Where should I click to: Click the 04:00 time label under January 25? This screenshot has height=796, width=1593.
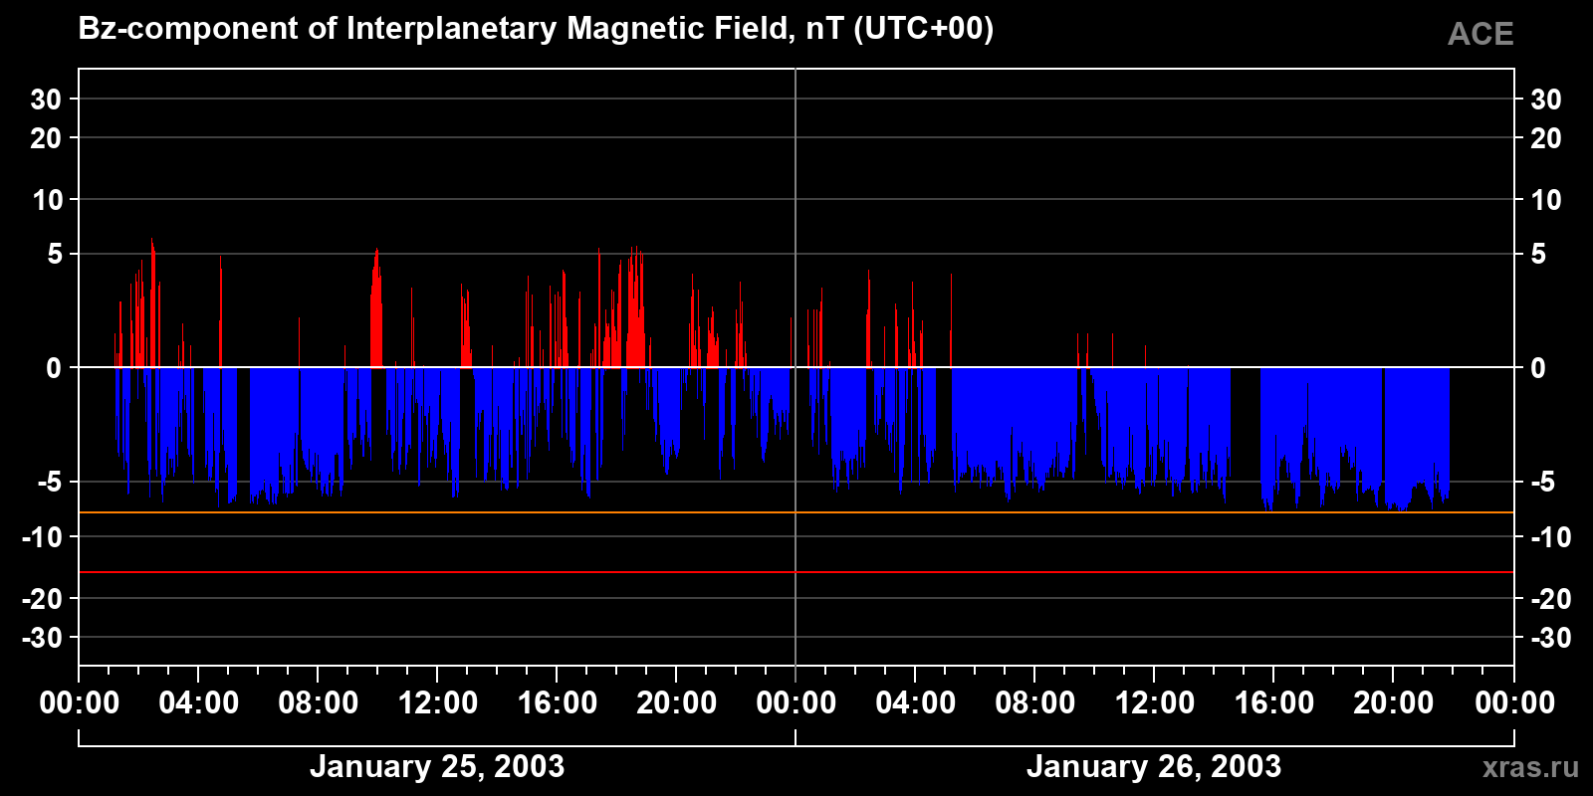click(x=199, y=702)
